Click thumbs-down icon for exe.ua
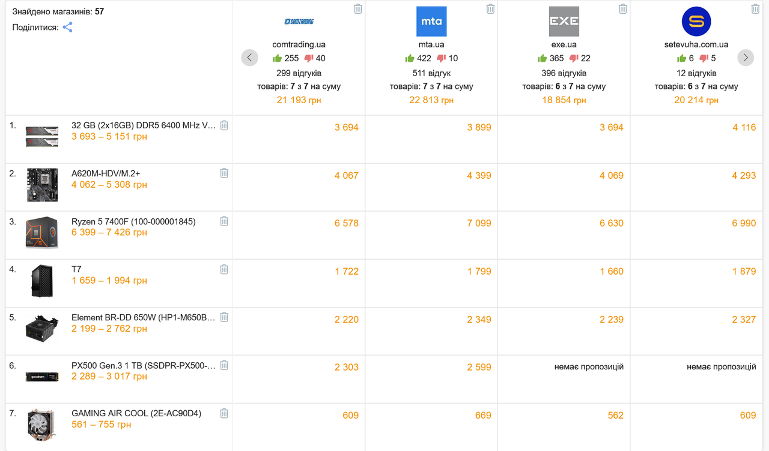769x451 pixels. click(x=574, y=58)
